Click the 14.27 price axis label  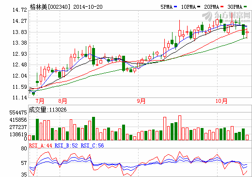coord(20,21)
